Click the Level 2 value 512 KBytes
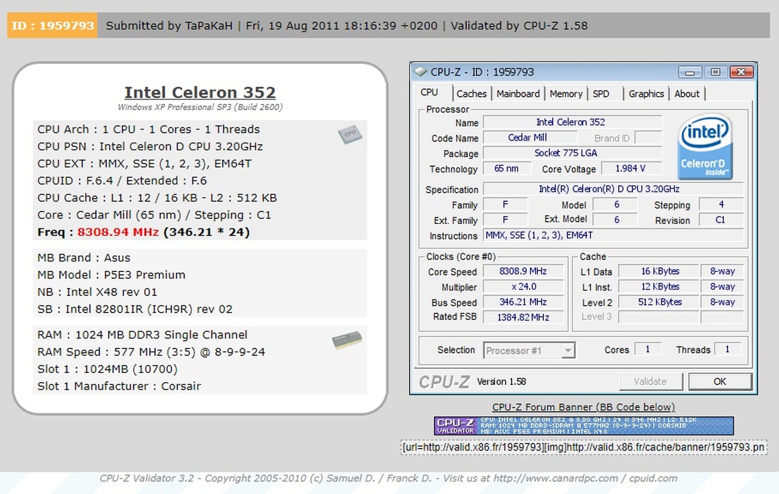The width and height of the screenshot is (779, 494). [659, 302]
